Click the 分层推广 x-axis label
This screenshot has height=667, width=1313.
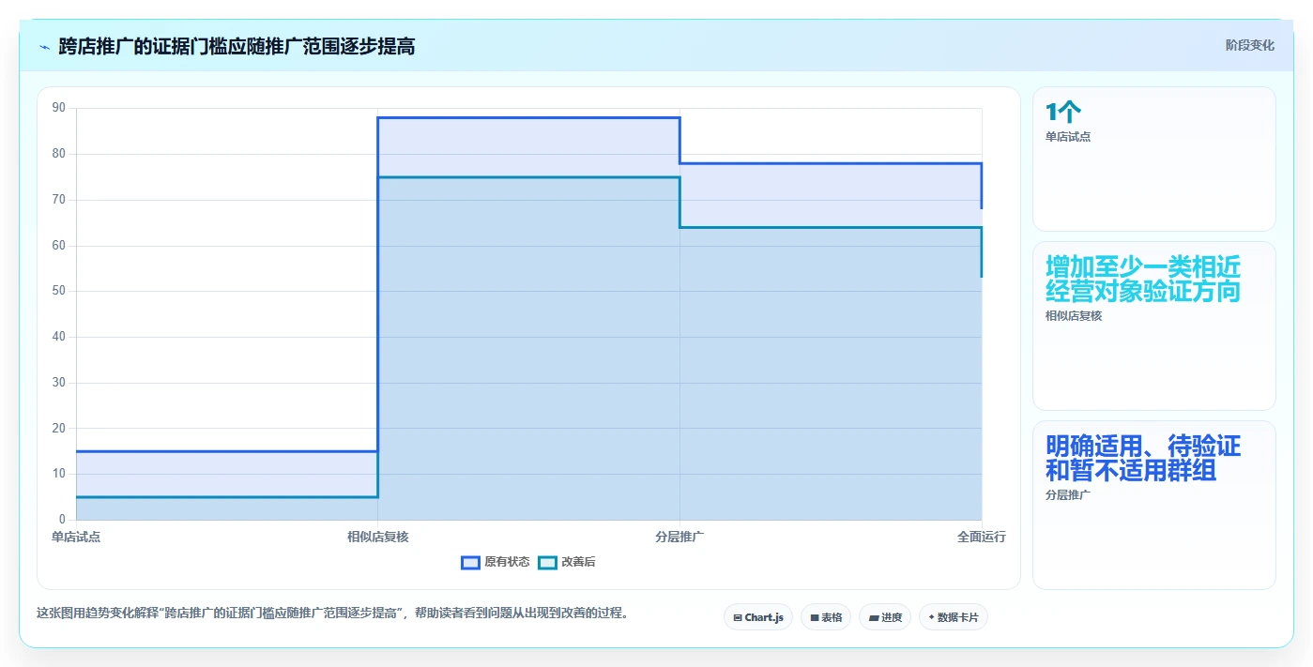pyautogui.click(x=680, y=537)
